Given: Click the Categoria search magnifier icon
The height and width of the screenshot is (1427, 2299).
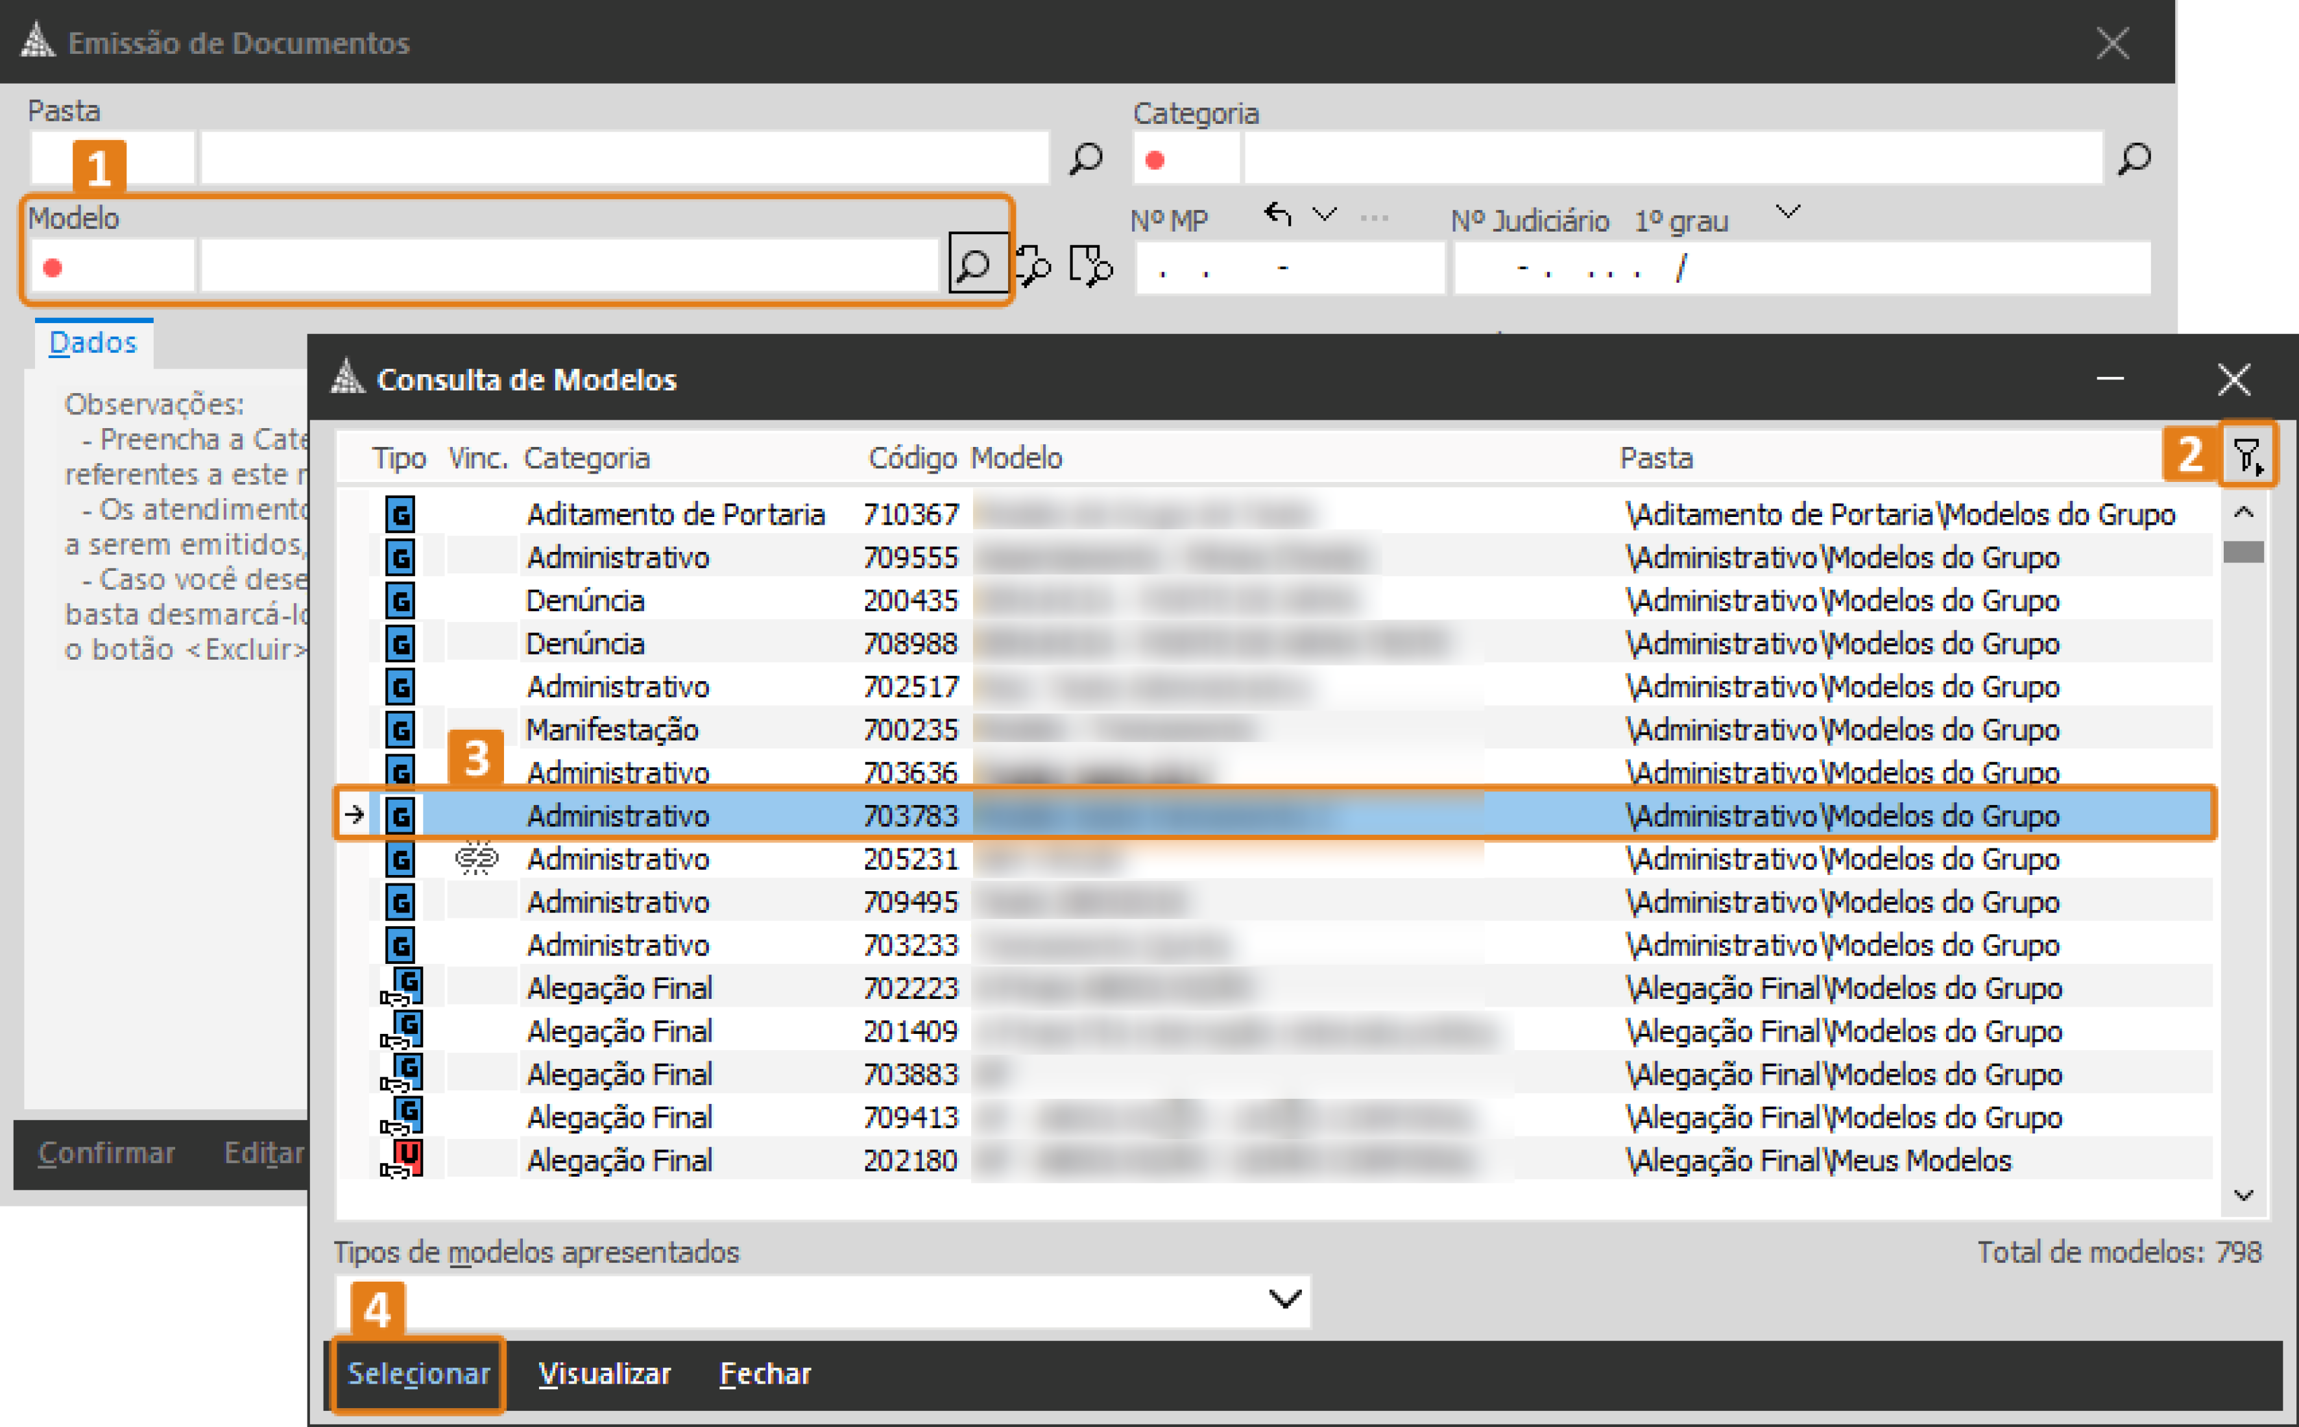Looking at the screenshot, I should (2134, 158).
